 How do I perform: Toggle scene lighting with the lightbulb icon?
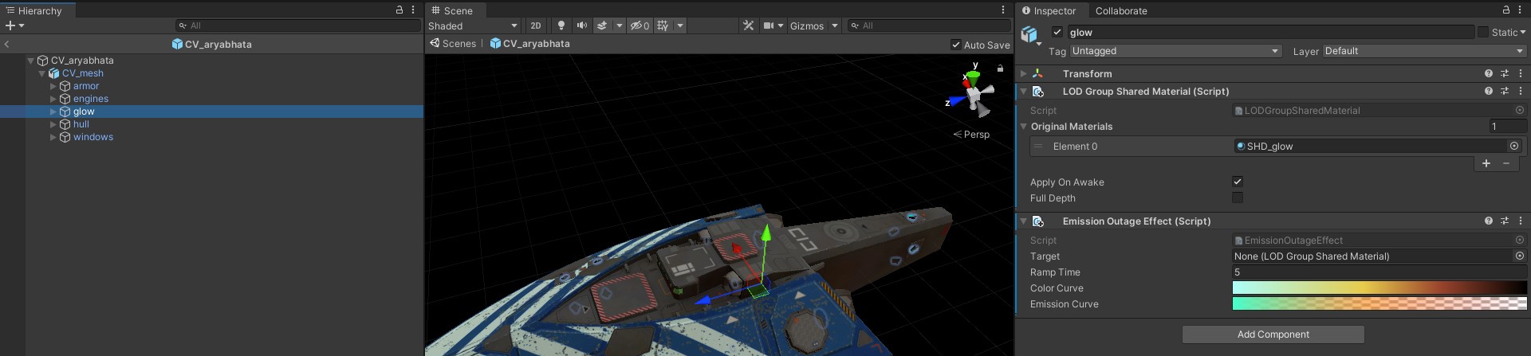point(561,25)
